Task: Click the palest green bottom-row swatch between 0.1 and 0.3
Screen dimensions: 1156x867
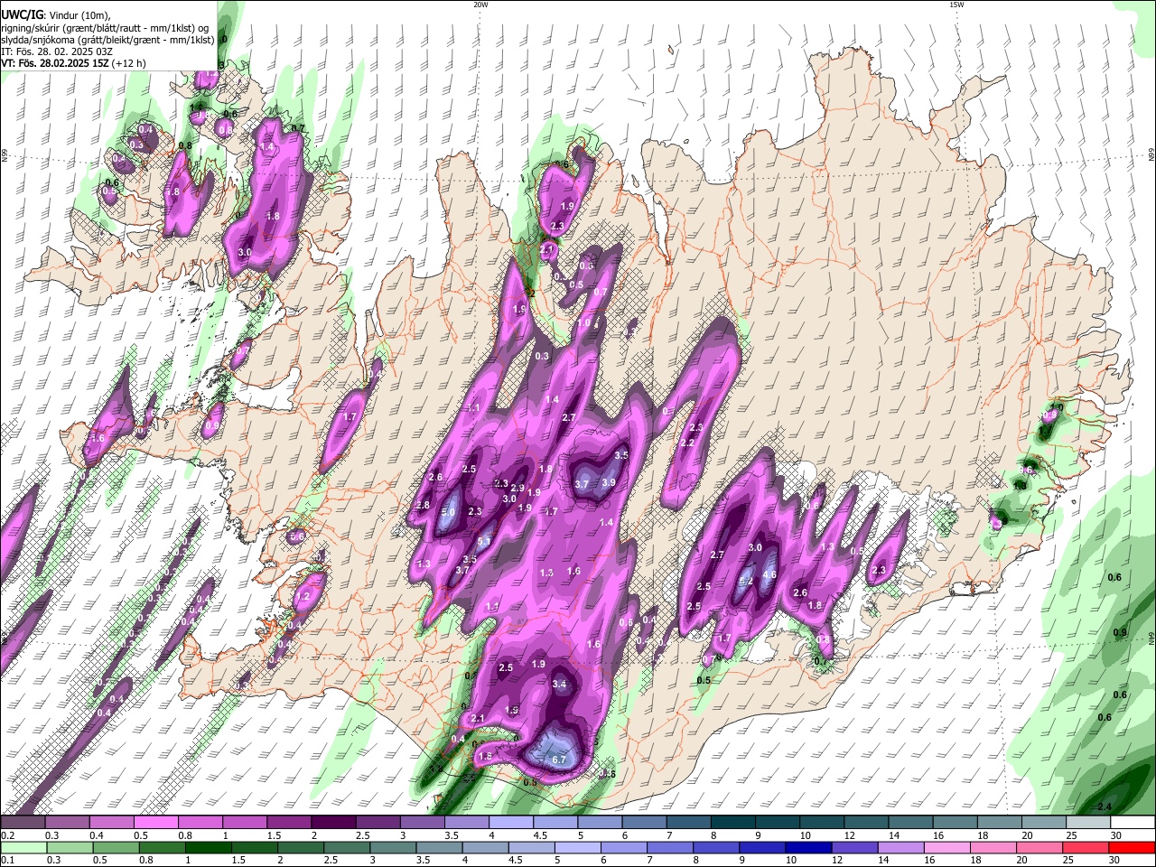Action: [x=23, y=848]
